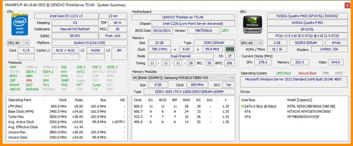Click the AVX2 feature label
Image resolution: width=353 pixels, height=146 pixels.
pos(81,72)
